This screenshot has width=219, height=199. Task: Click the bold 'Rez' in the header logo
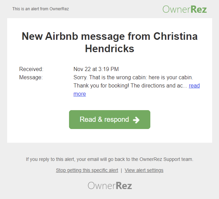pos(199,9)
